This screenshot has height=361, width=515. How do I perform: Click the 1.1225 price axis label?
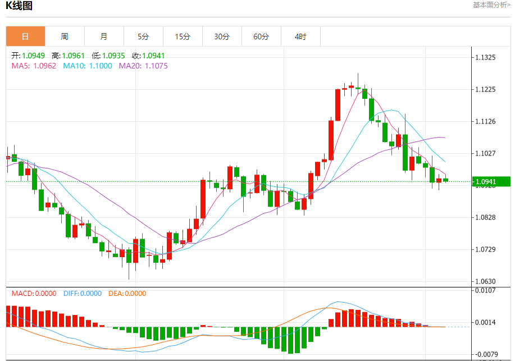[x=485, y=89]
